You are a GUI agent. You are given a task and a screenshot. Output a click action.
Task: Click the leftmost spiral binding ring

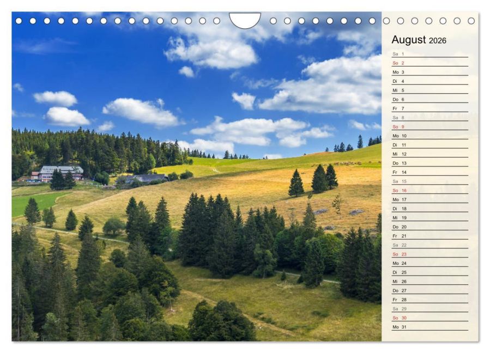point(20,22)
